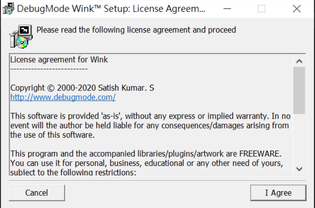
Task: Click the DebugMode Wink Setup title text
Action: tap(111, 9)
